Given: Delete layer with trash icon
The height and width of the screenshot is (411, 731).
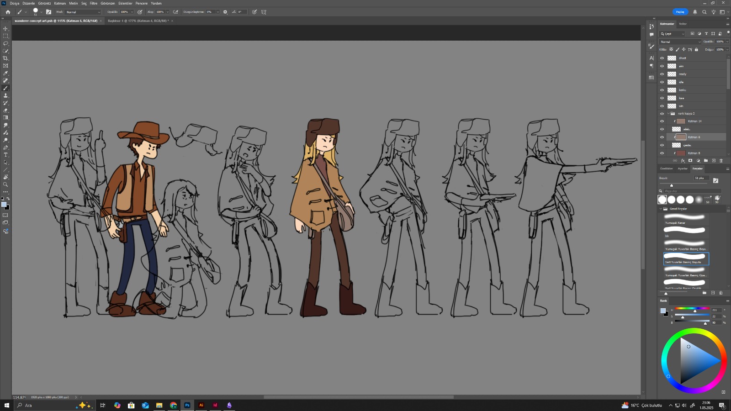Looking at the screenshot, I should pyautogui.click(x=721, y=161).
